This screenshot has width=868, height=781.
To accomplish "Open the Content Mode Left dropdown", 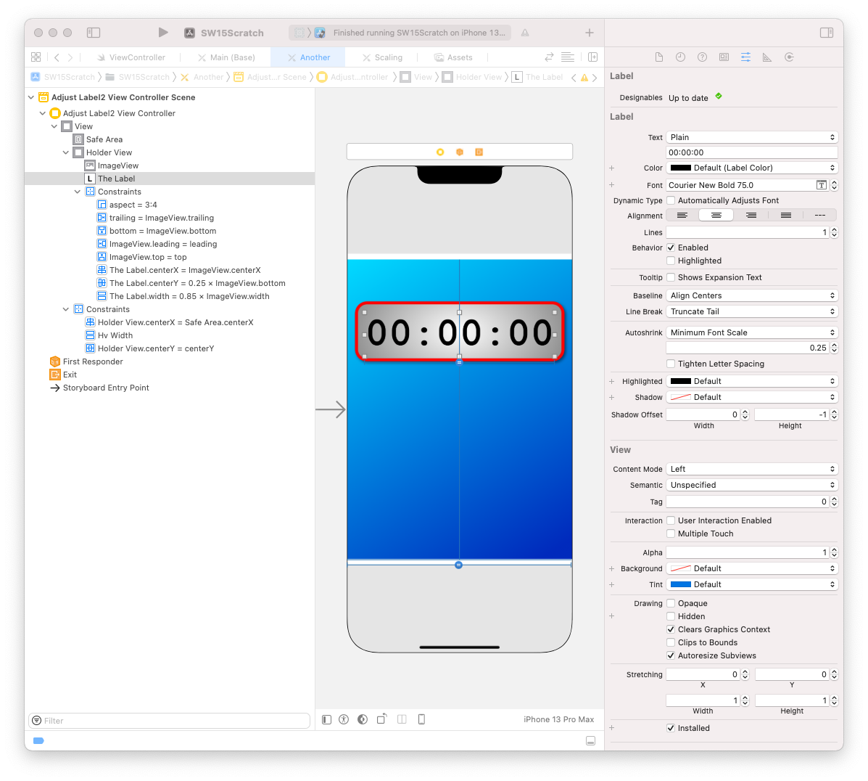I will pyautogui.click(x=752, y=469).
